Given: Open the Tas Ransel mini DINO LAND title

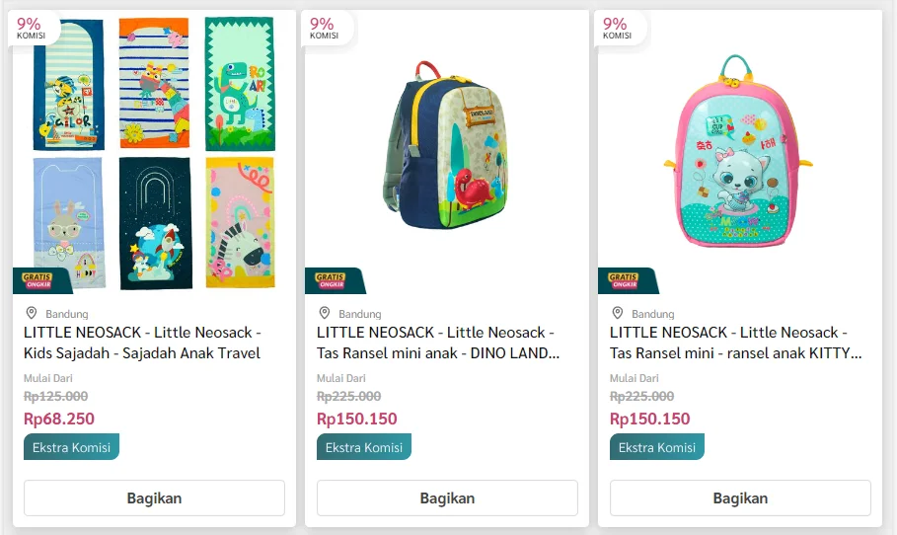Looking at the screenshot, I should [x=435, y=343].
